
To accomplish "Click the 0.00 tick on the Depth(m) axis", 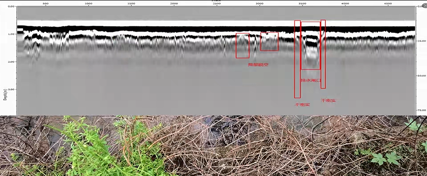I will (x=11, y=6).
